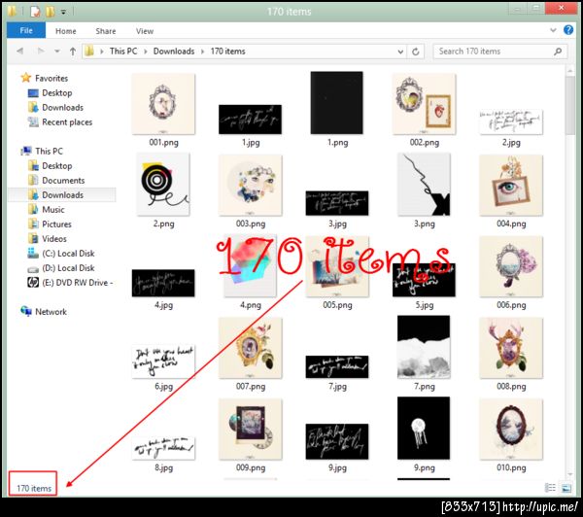Click the New folder quick access icon
583x517 pixels.
[x=51, y=12]
